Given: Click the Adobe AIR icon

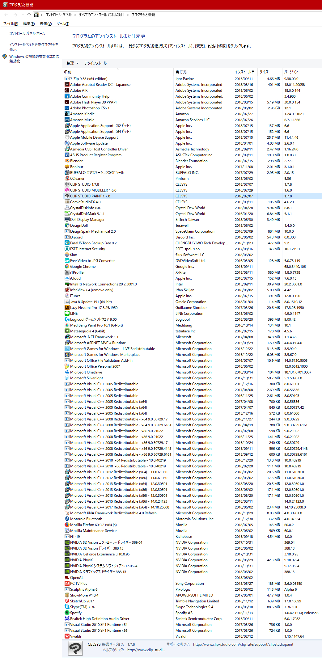Looking at the screenshot, I should tap(67, 91).
